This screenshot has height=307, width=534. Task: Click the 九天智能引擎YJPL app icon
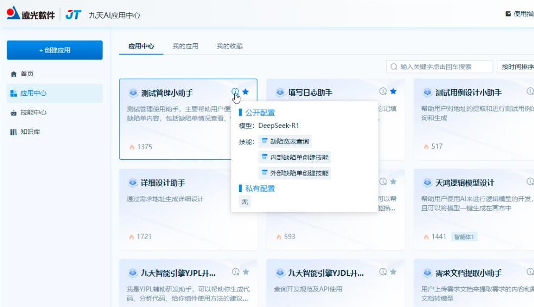tap(133, 273)
